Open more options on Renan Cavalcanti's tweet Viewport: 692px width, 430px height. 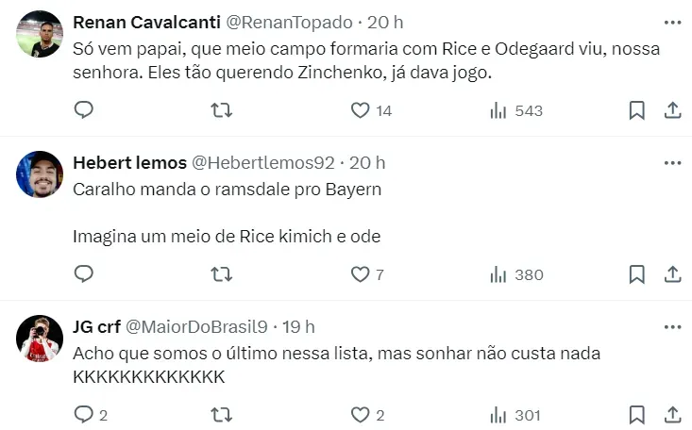point(672,22)
